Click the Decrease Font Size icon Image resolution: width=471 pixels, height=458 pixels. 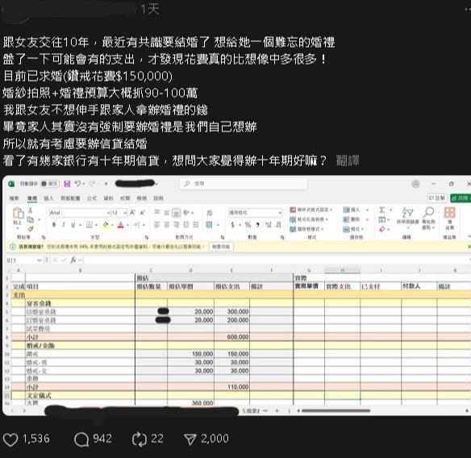pyautogui.click(x=143, y=213)
